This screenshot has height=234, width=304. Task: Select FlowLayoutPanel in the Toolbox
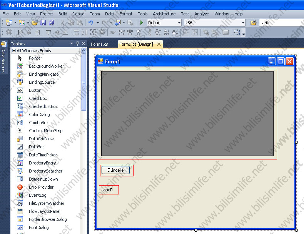pyautogui.click(x=45, y=211)
